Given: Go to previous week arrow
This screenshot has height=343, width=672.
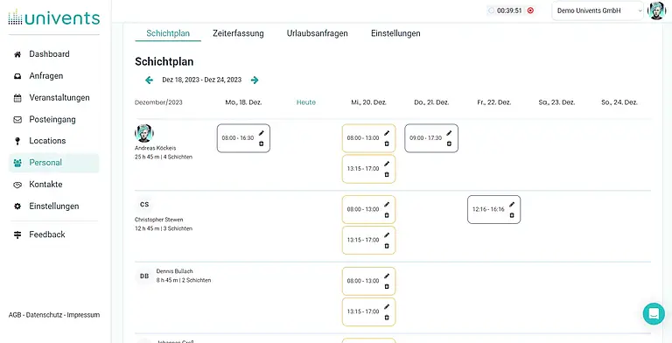Looking at the screenshot, I should 149,80.
